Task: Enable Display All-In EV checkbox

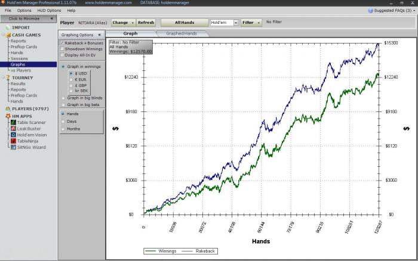Action: pos(62,55)
